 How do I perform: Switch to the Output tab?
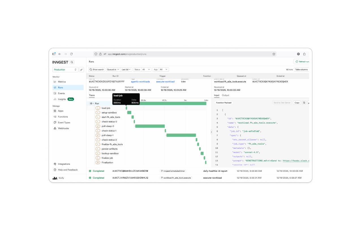[x=225, y=95]
